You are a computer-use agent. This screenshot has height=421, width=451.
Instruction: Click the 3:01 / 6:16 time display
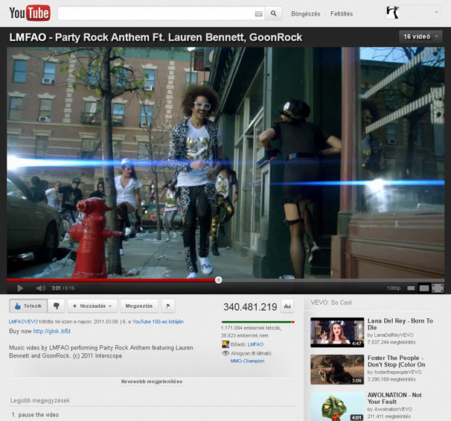63,288
